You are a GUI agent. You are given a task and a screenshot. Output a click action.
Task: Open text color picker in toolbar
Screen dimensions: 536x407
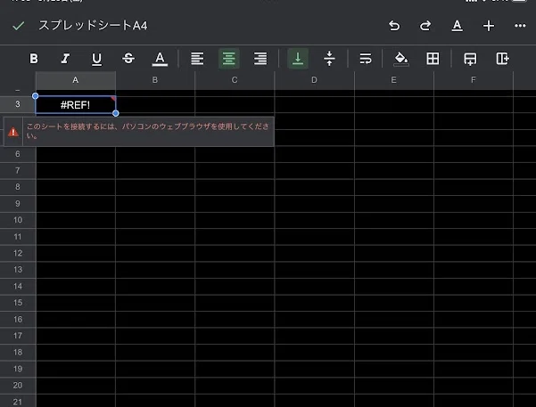160,59
